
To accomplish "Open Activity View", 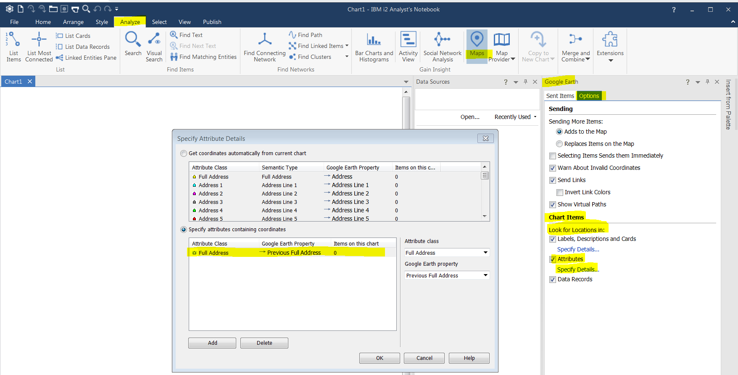I will (x=408, y=47).
